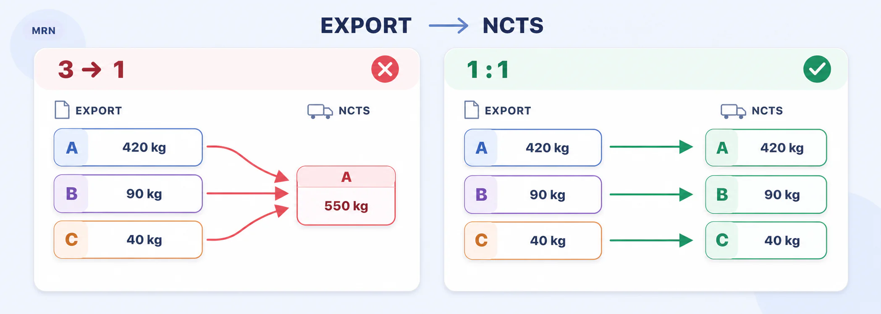Click the NCTS truck icon in left panel
The height and width of the screenshot is (314, 881).
tap(320, 111)
